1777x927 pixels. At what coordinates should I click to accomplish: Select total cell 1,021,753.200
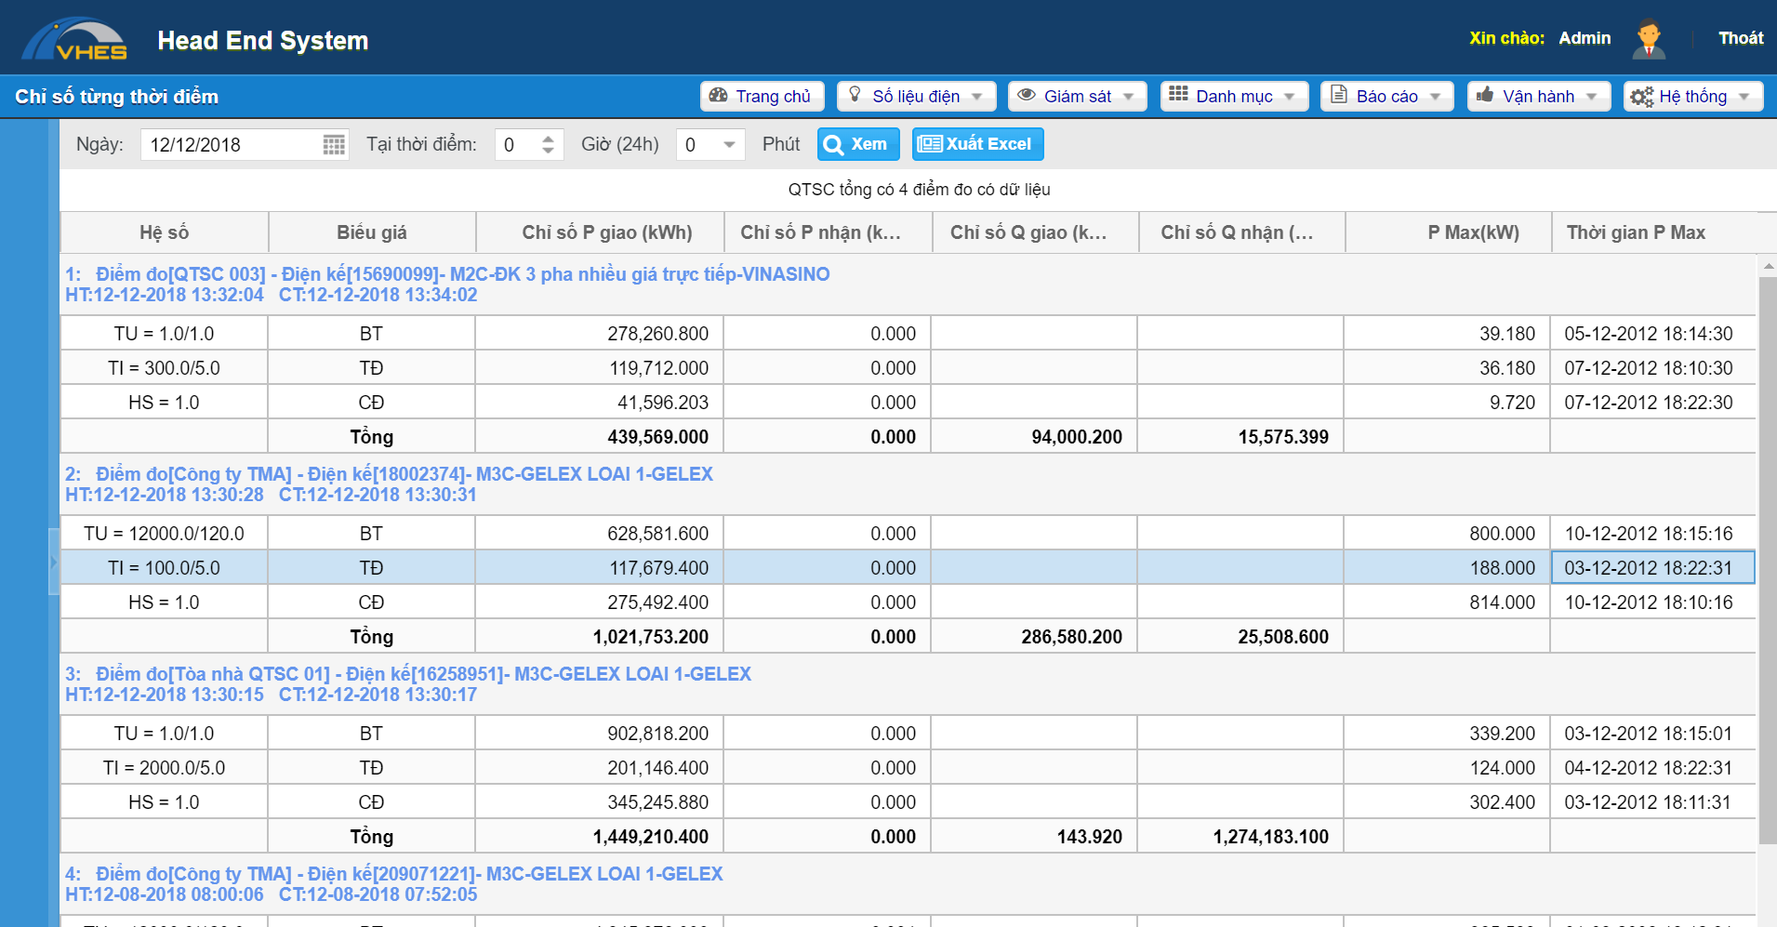[600, 637]
